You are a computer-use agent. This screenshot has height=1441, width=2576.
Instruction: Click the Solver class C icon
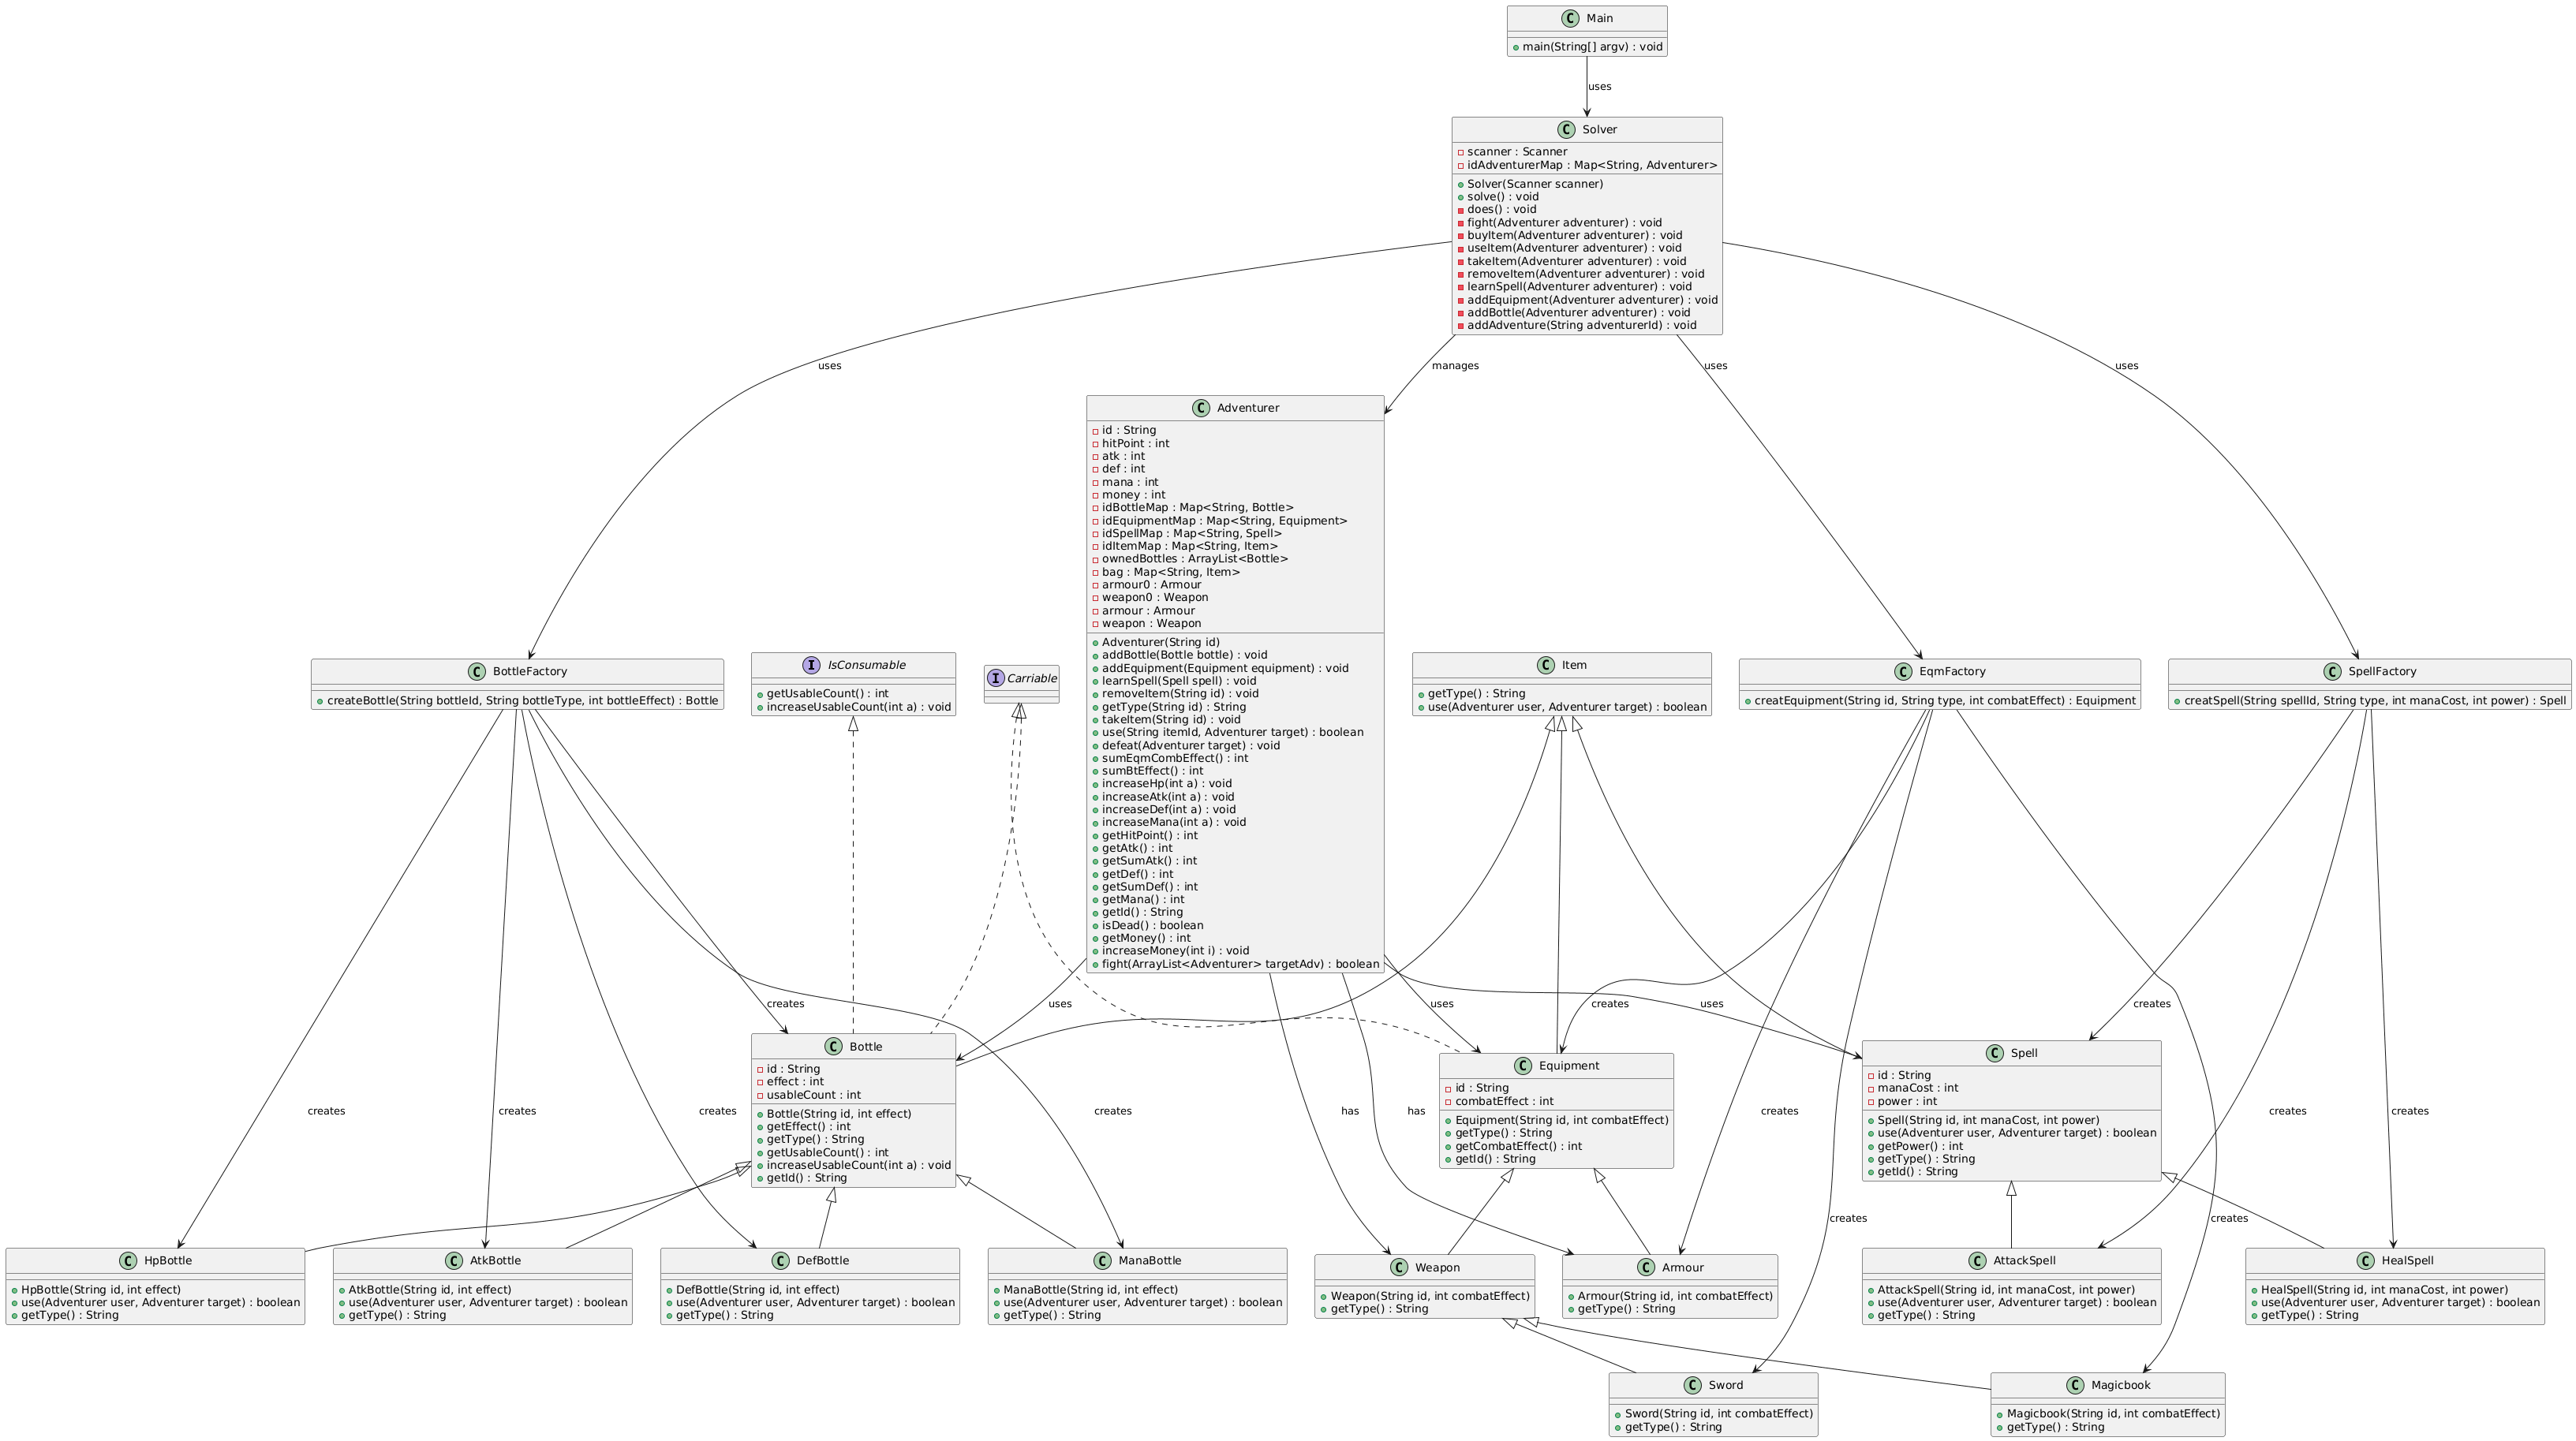click(x=1565, y=130)
